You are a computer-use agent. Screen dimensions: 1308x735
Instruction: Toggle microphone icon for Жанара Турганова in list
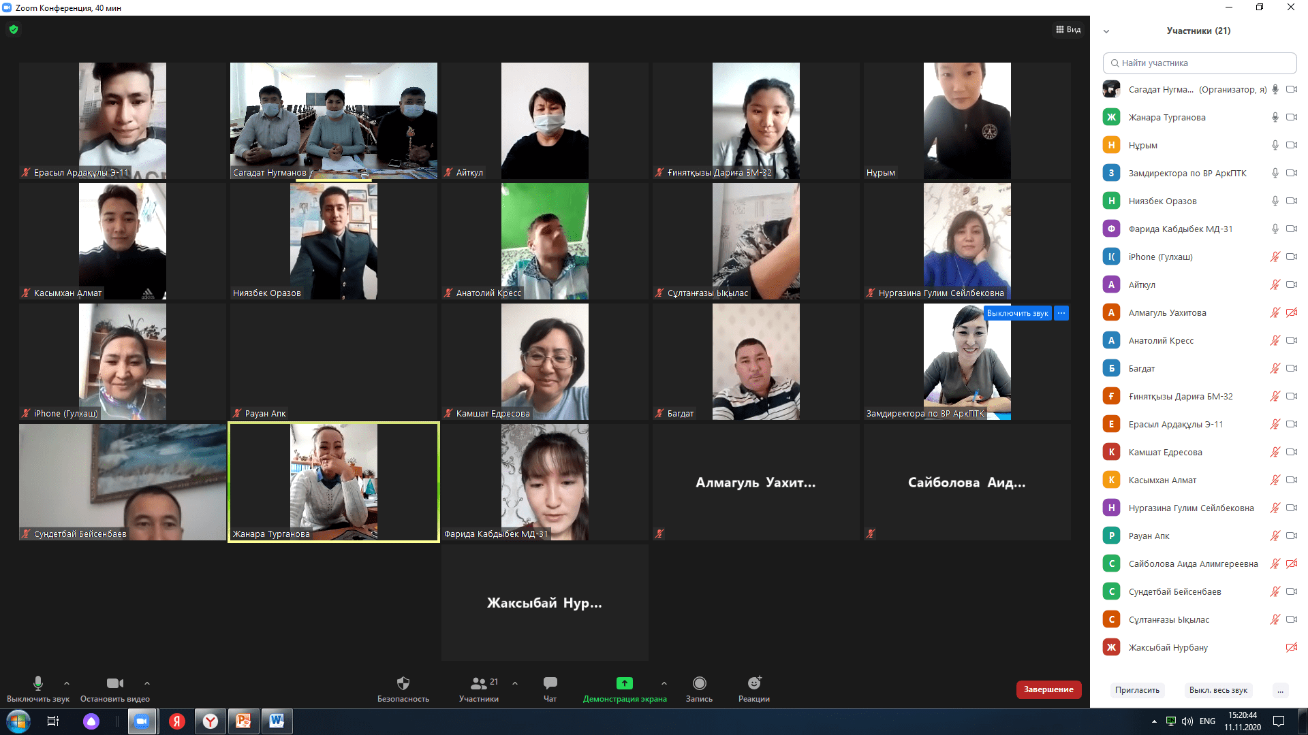click(1275, 117)
